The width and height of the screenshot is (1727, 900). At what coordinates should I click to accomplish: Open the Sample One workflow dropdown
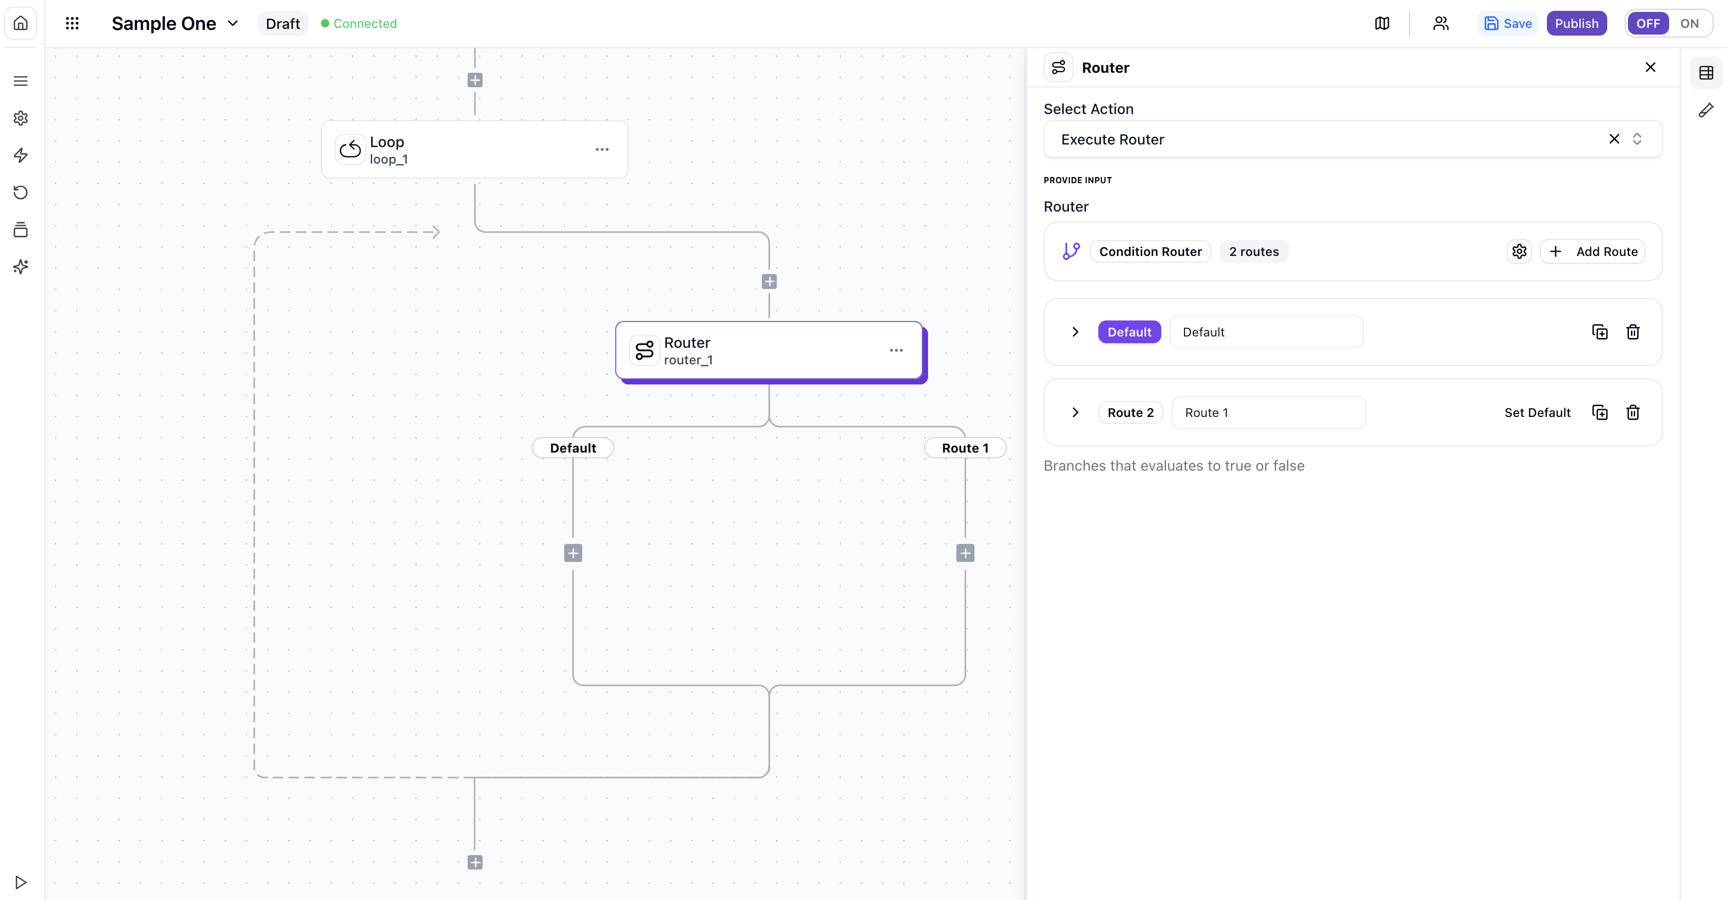click(x=233, y=23)
